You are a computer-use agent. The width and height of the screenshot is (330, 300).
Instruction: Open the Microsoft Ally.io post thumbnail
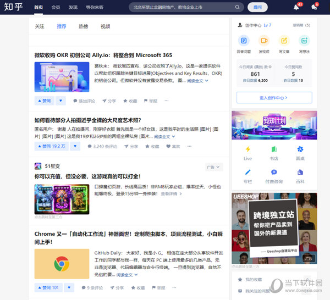62,77
